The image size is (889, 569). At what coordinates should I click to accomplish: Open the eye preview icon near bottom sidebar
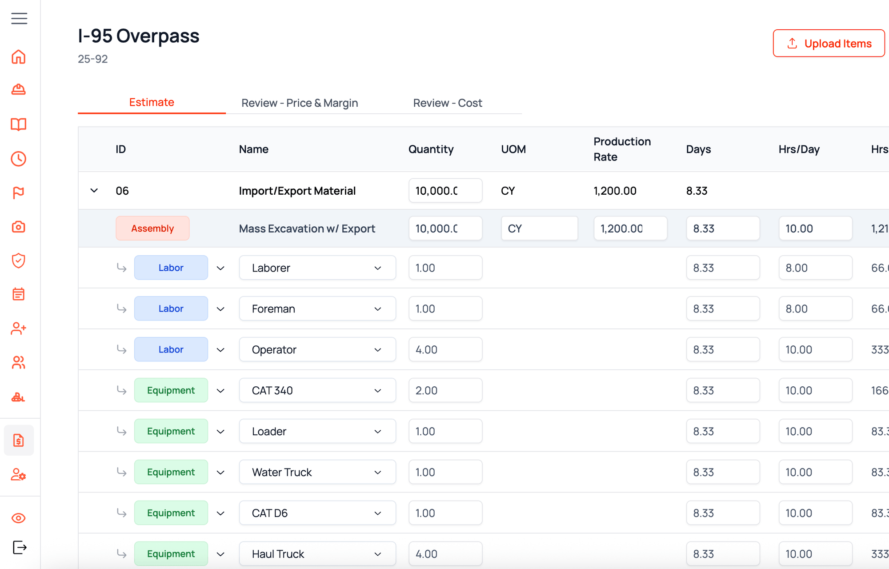point(18,518)
